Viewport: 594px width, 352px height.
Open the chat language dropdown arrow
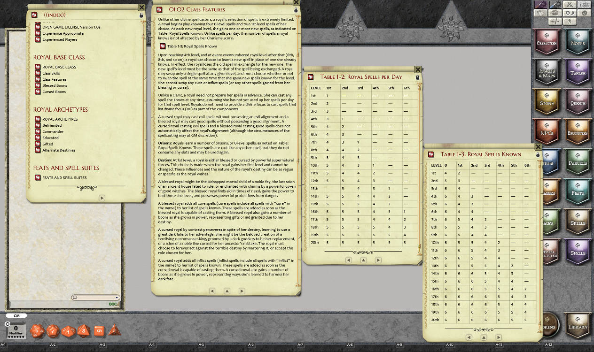pyautogui.click(x=117, y=297)
